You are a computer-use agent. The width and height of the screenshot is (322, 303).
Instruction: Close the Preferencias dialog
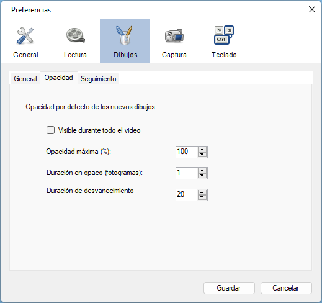(x=312, y=9)
